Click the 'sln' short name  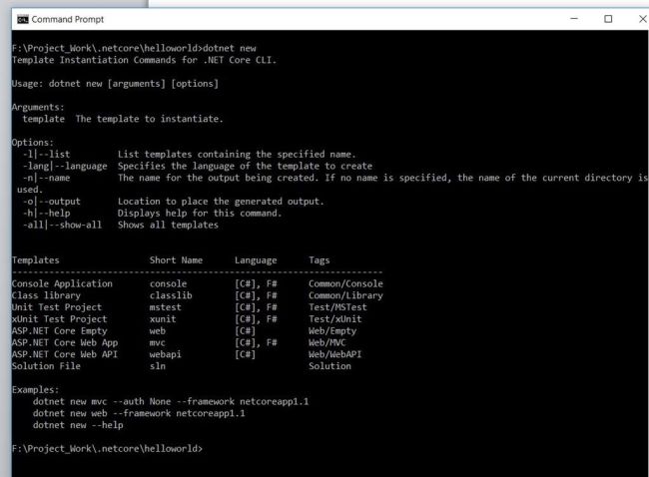[158, 366]
